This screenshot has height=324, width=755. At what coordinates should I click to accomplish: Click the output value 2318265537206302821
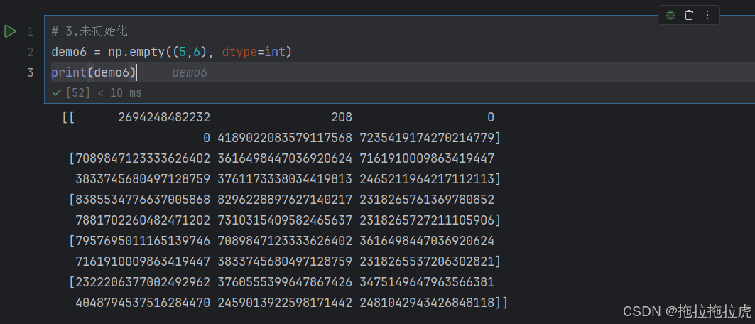click(x=427, y=261)
